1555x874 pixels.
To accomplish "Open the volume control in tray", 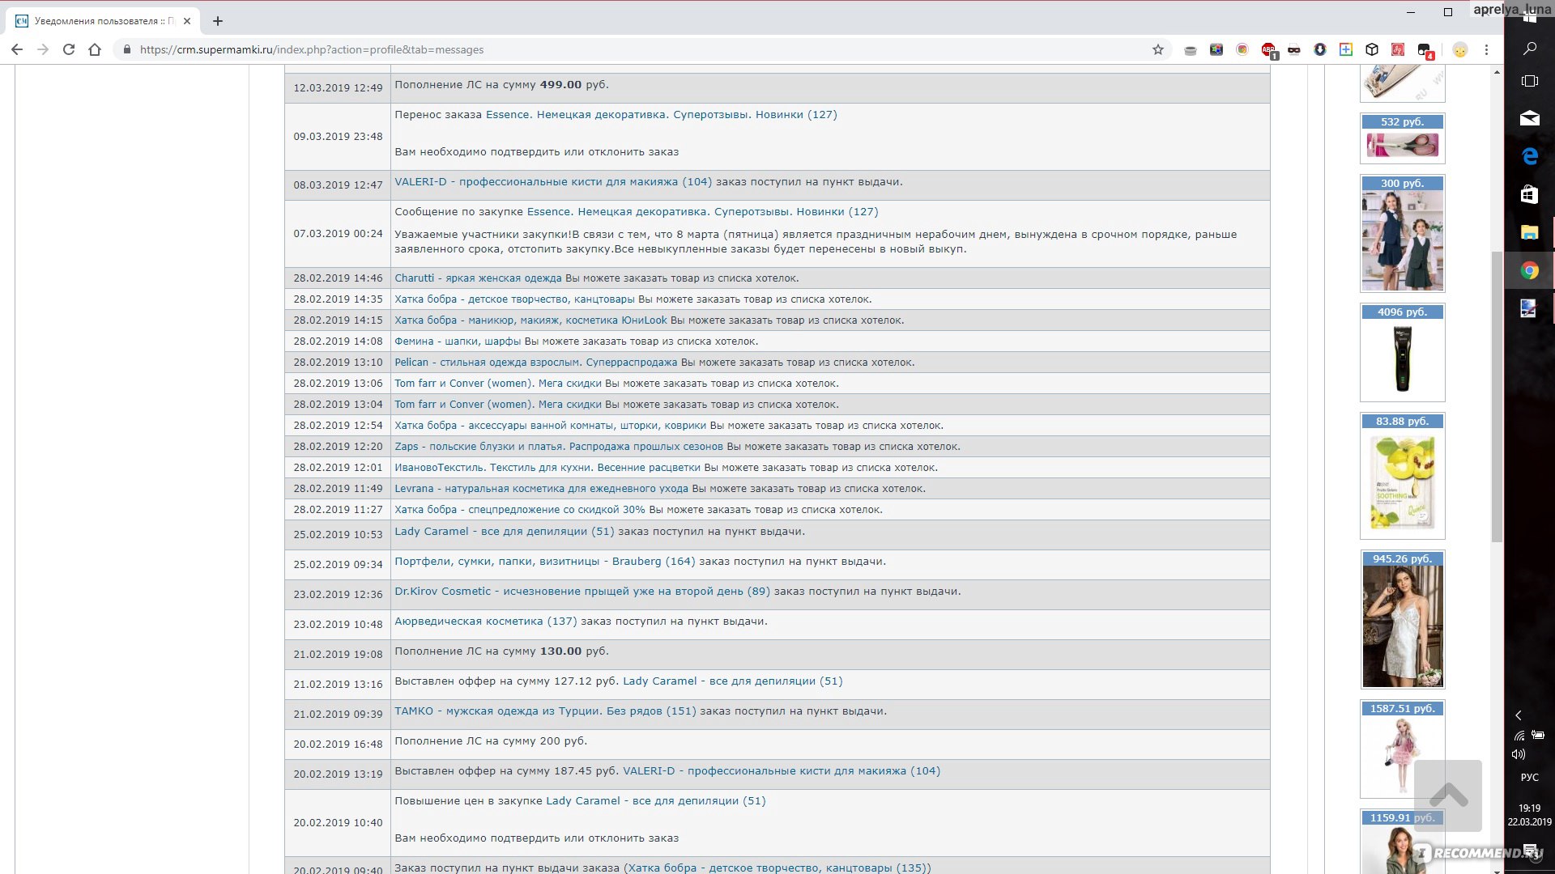I will [x=1519, y=754].
